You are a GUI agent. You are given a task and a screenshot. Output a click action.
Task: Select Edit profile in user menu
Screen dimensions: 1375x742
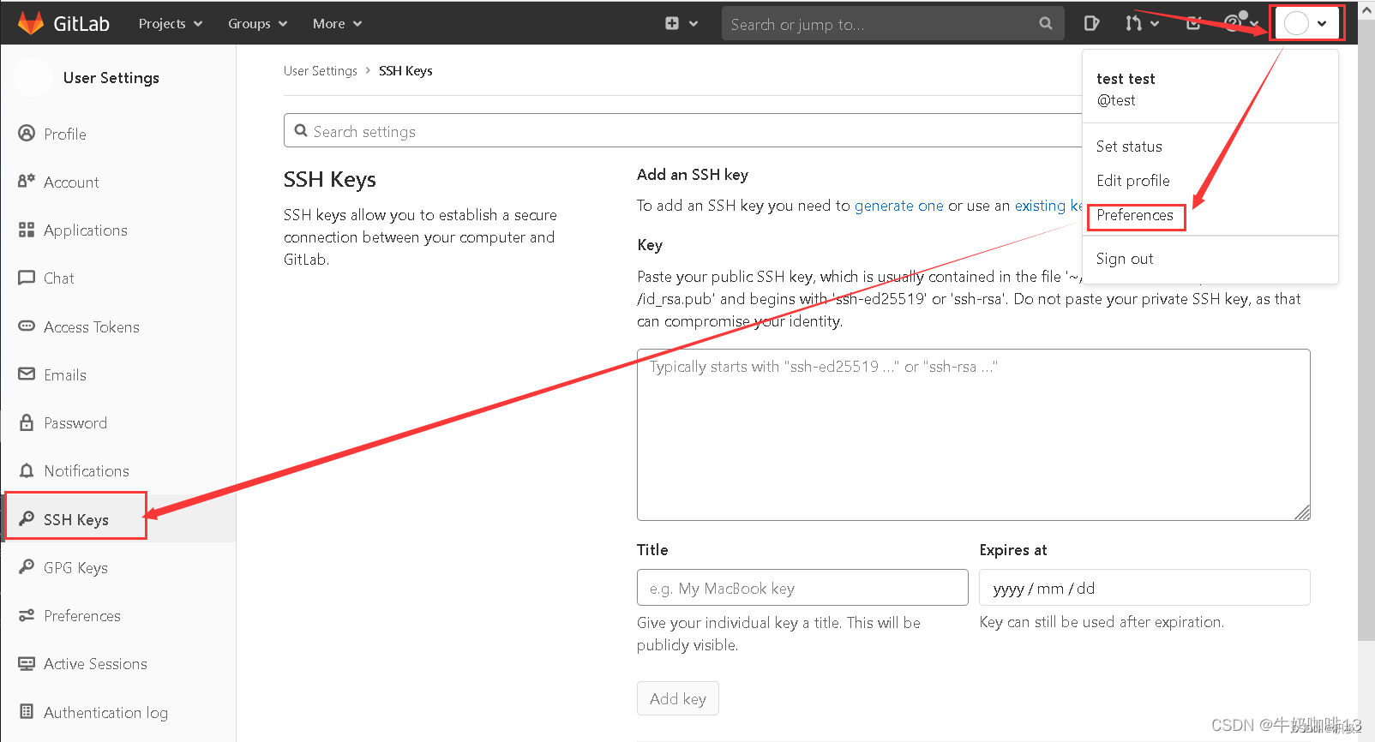pyautogui.click(x=1132, y=181)
